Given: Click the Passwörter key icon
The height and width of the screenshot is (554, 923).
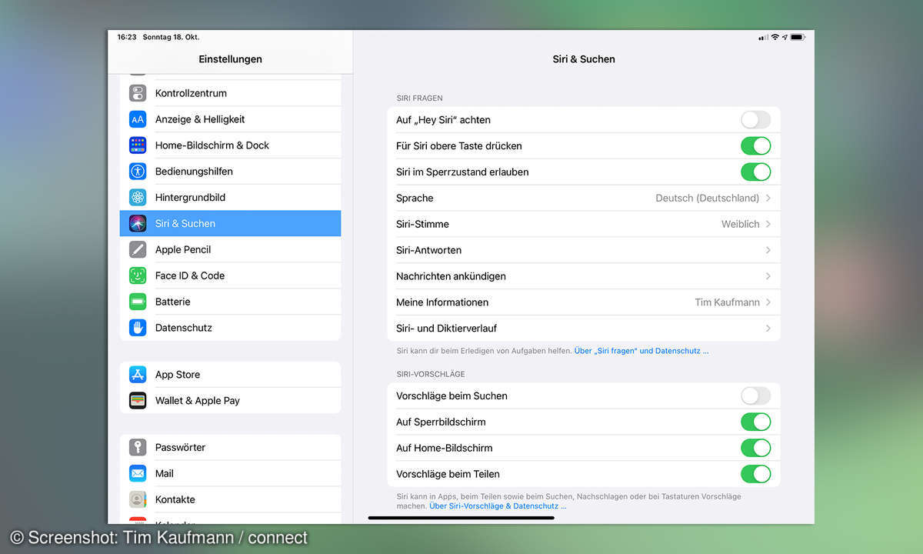Looking at the screenshot, I should (138, 447).
